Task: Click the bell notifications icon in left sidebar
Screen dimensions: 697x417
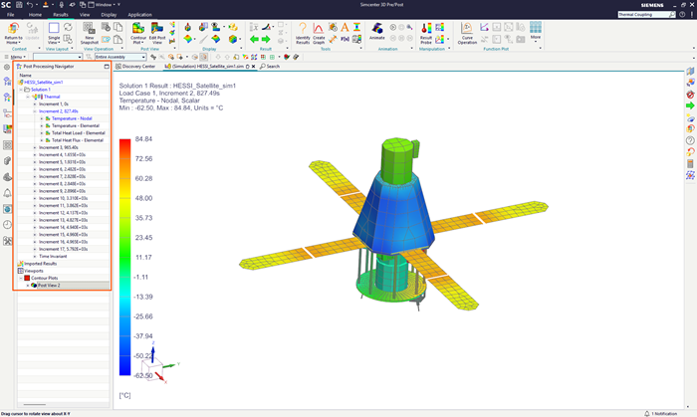Action: 7,193
